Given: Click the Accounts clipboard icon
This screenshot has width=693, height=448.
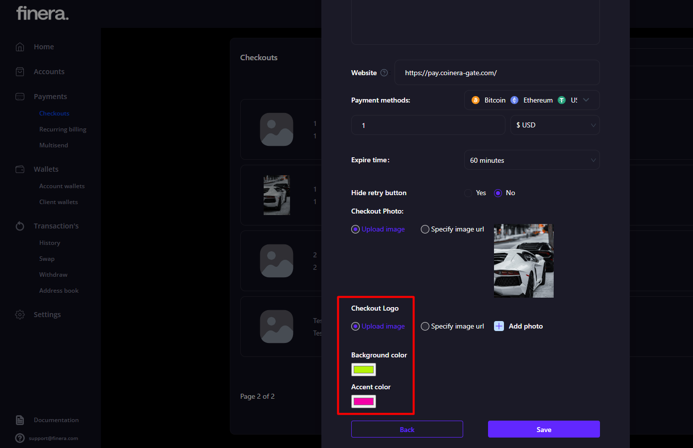Looking at the screenshot, I should (x=20, y=72).
